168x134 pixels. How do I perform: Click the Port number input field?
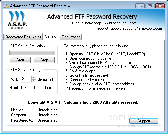click(26, 79)
